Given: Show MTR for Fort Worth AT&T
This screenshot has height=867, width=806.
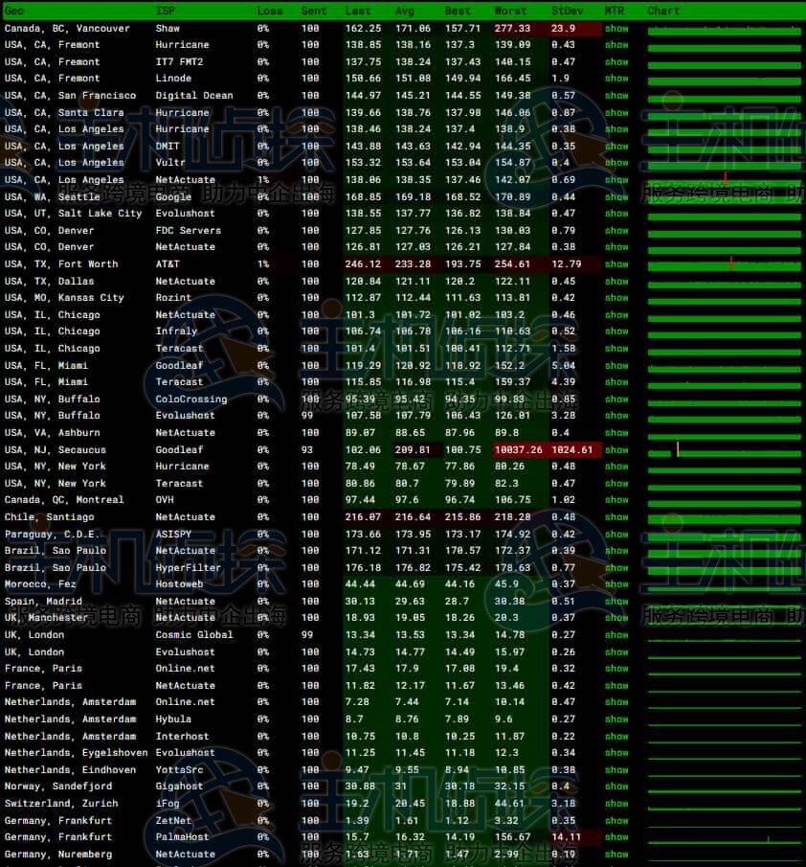Looking at the screenshot, I should click(616, 264).
